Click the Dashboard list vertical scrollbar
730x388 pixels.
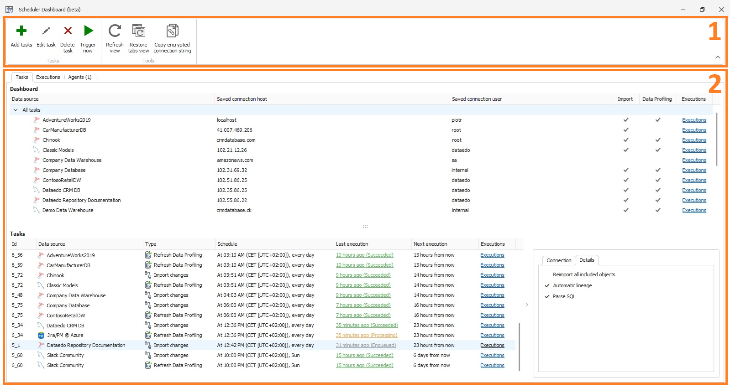point(716,139)
